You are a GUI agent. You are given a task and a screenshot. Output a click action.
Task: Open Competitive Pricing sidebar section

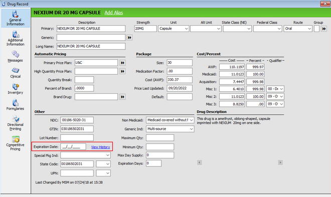[x=15, y=143]
